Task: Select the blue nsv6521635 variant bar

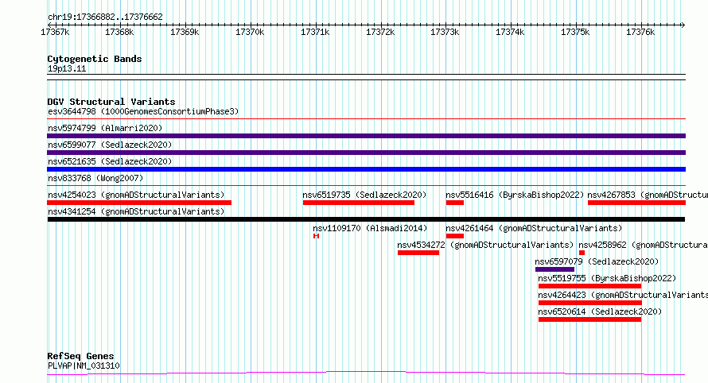Action: pyautogui.click(x=366, y=169)
